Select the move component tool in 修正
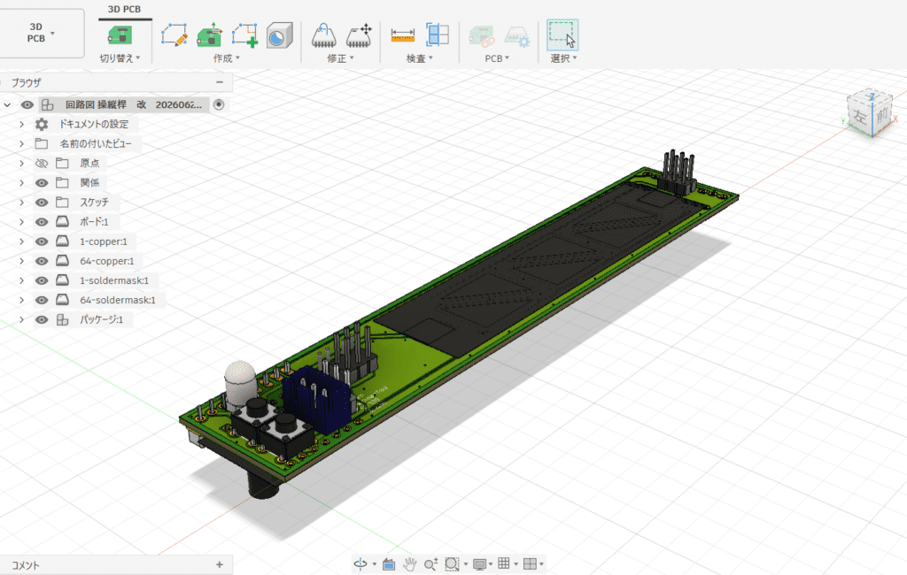Screen dimensions: 907x575 point(359,35)
